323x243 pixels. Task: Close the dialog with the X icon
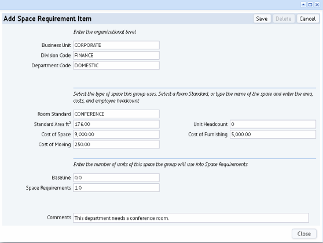tap(317, 5)
